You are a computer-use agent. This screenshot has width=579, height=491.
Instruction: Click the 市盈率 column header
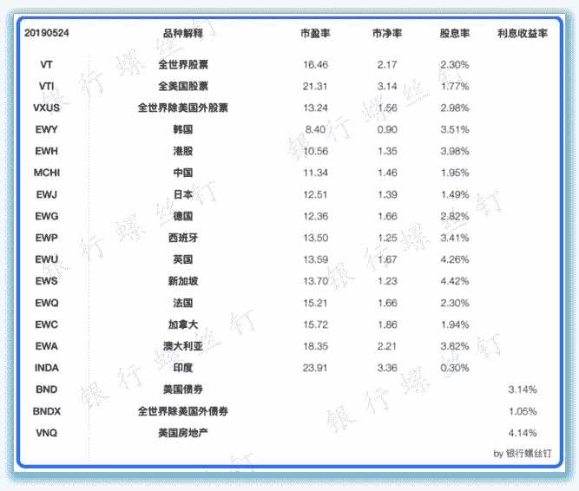coord(315,33)
